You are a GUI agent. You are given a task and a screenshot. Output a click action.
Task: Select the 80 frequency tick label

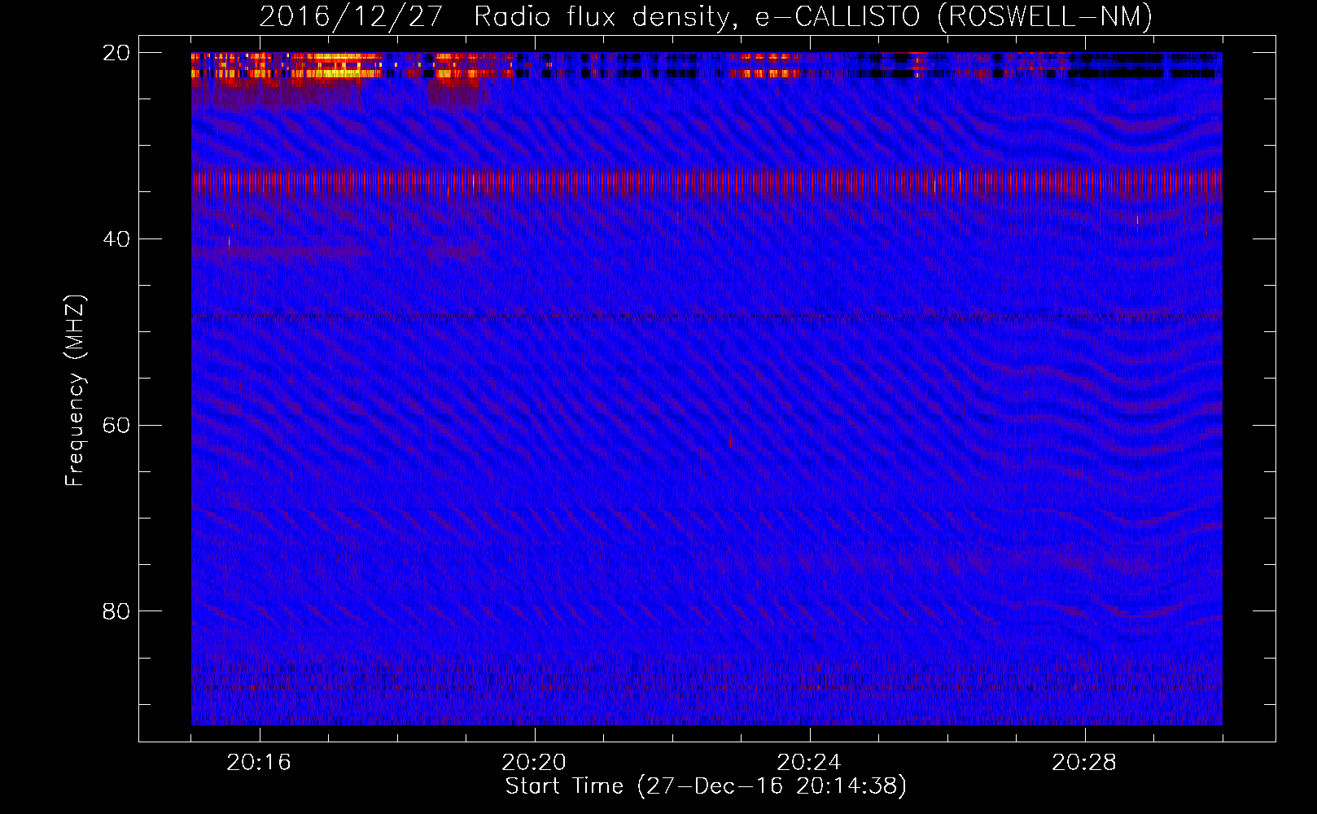(x=116, y=611)
